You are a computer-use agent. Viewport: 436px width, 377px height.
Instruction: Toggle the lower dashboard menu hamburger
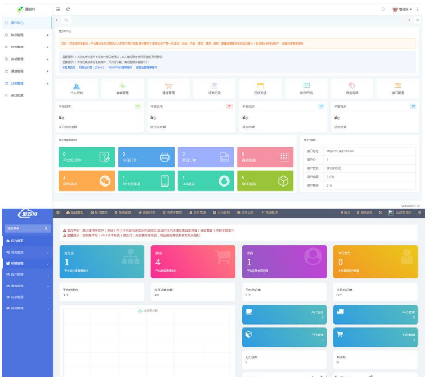point(58,212)
